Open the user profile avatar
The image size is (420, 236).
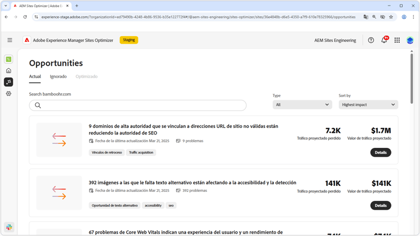[410, 40]
